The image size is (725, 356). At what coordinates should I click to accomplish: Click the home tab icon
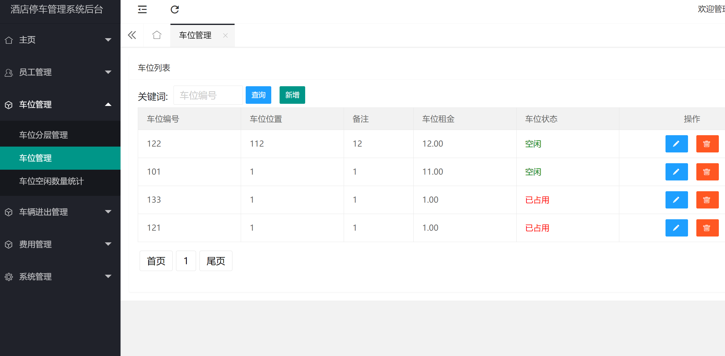[x=157, y=35]
